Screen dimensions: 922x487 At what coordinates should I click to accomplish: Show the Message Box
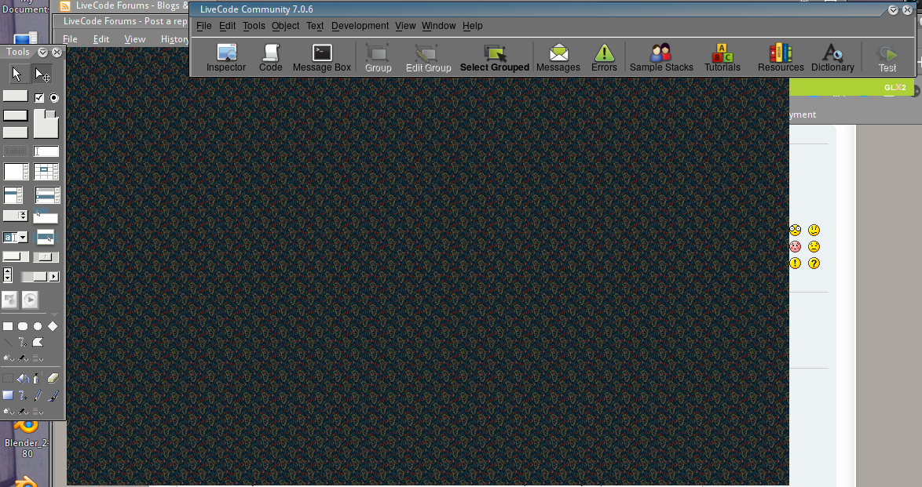point(322,58)
